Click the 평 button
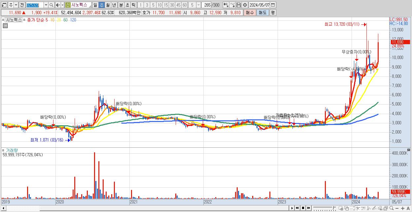This screenshot has height=212, width=412. tap(273, 13)
